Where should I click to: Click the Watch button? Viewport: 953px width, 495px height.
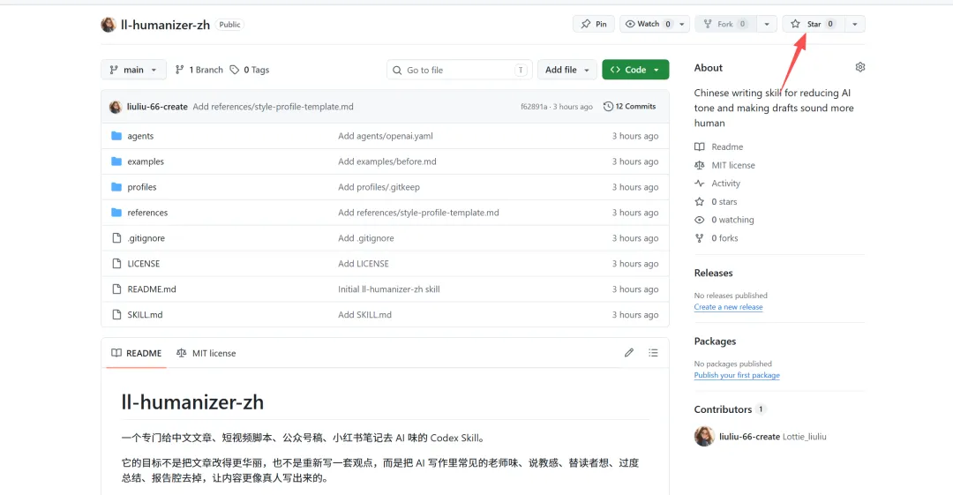click(648, 24)
